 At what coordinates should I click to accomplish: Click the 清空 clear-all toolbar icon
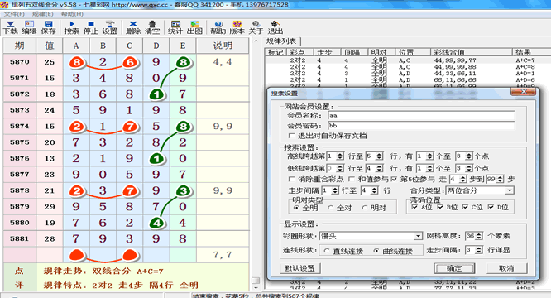152,27
